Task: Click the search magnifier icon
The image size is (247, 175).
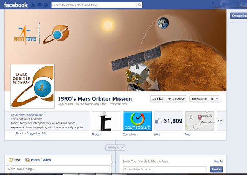Action: 139,5
